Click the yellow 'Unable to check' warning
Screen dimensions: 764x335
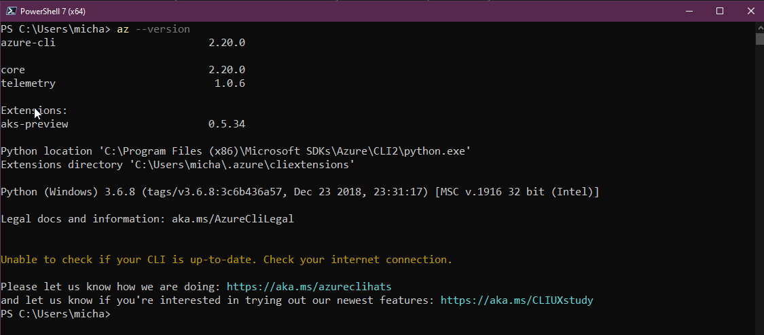point(226,260)
